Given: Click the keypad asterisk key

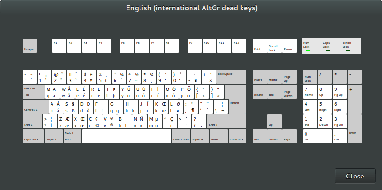Looking at the screenshot, I should pos(340,77).
